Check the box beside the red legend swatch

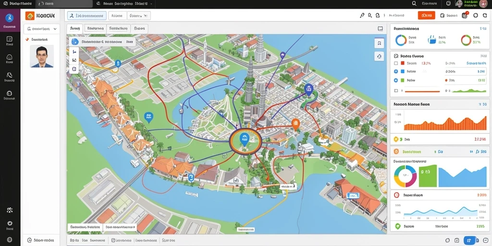396,63
